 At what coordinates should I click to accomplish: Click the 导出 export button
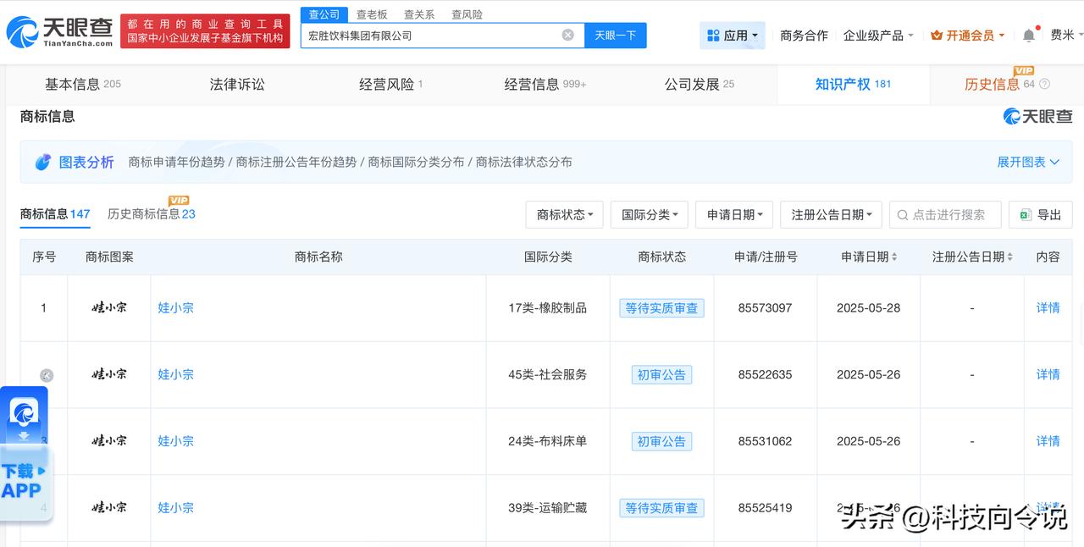point(1041,215)
